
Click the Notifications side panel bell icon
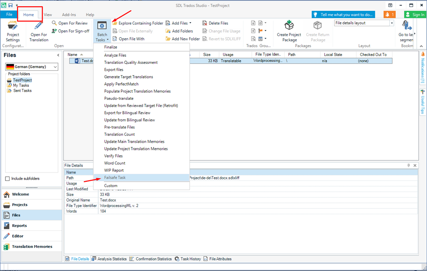pos(423,54)
